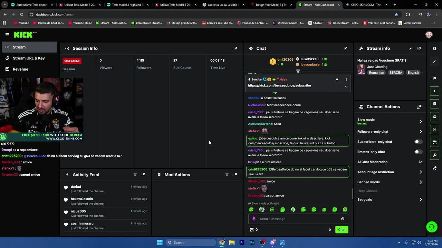This screenshot has height=248, width=442.
Task: Open File Explorer from the taskbar
Action: 232,242
